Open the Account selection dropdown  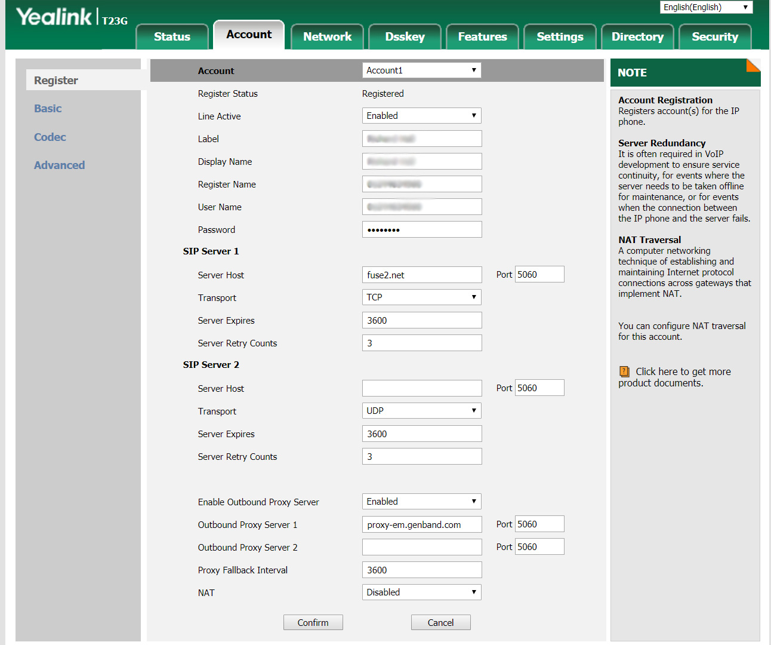421,70
